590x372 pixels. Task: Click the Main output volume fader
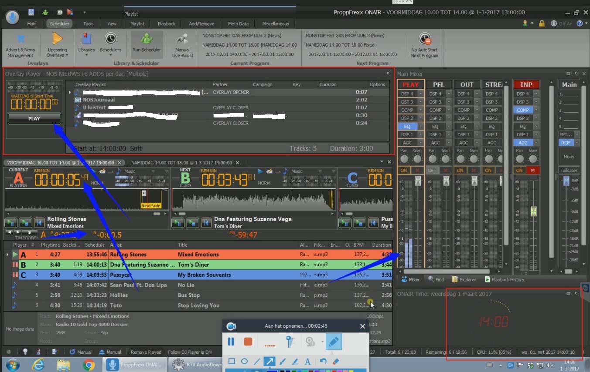pyautogui.click(x=566, y=181)
